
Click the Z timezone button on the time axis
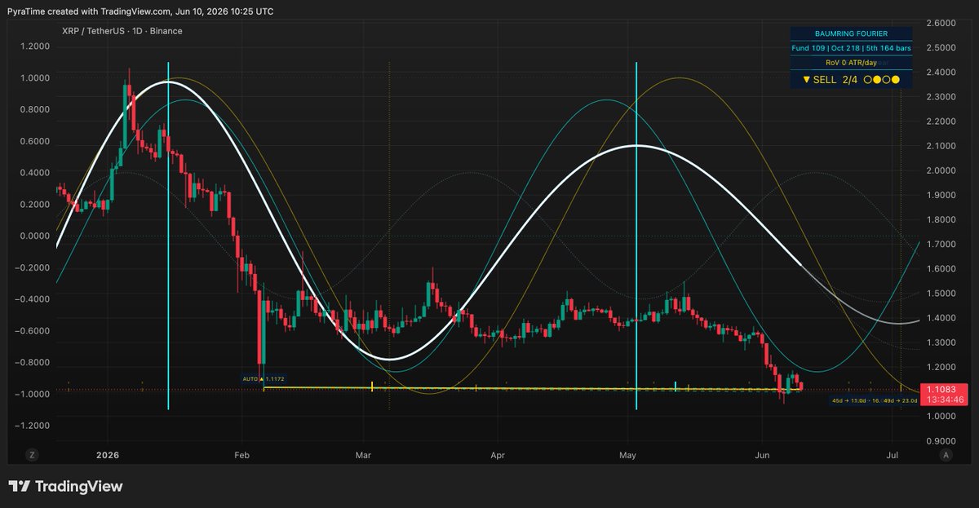tap(33, 454)
